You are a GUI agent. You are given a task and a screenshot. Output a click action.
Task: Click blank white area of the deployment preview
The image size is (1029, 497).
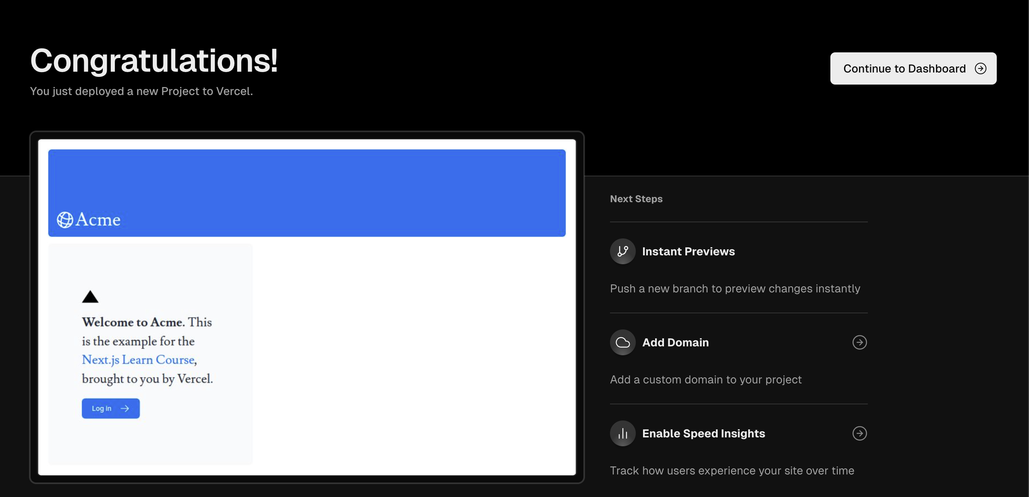pyautogui.click(x=411, y=354)
